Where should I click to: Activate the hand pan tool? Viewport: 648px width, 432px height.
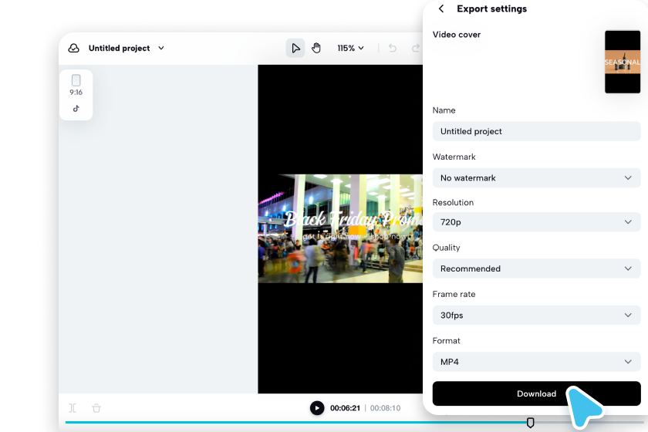(x=316, y=48)
